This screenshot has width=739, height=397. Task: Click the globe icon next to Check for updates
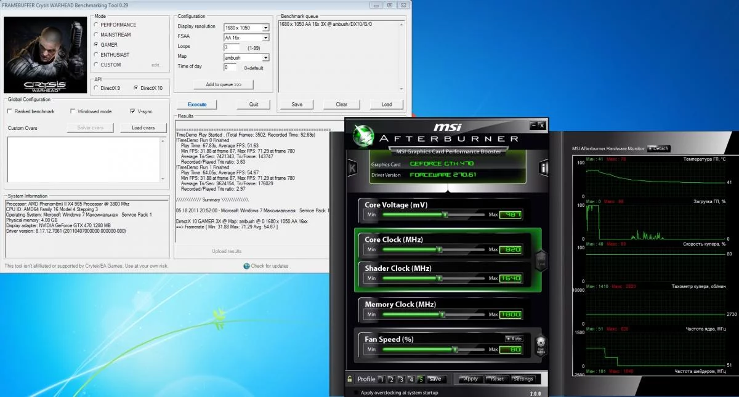tap(246, 266)
